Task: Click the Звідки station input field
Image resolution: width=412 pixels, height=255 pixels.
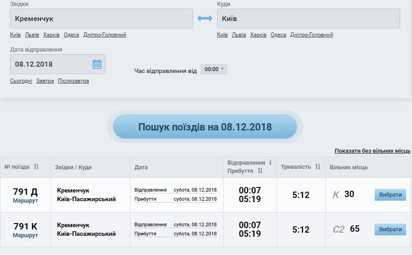Action: [x=101, y=19]
